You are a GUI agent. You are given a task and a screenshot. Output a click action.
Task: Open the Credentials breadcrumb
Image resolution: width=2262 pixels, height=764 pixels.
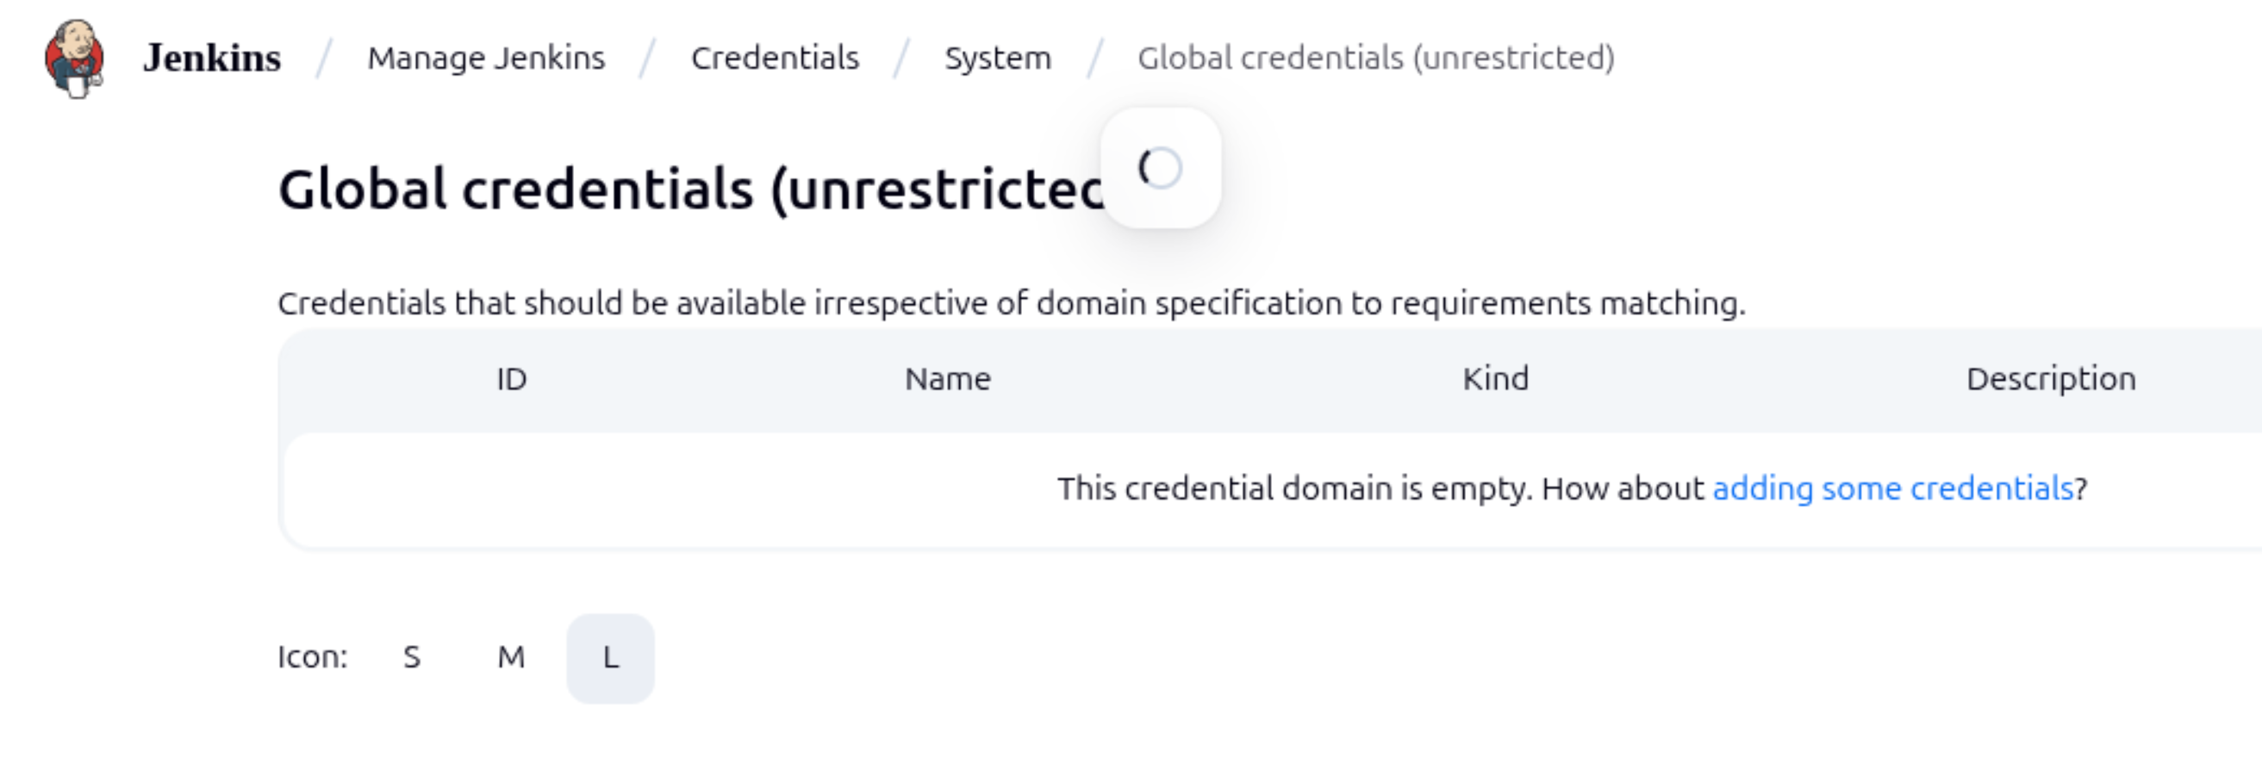pos(775,58)
